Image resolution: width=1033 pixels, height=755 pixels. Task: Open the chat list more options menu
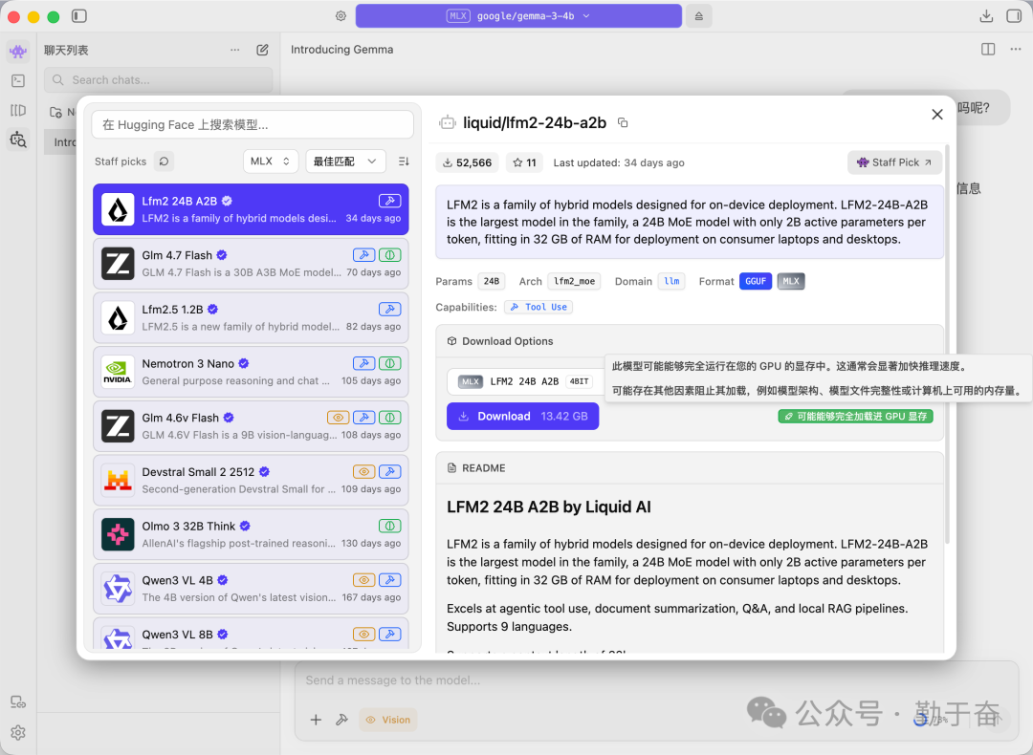[235, 50]
